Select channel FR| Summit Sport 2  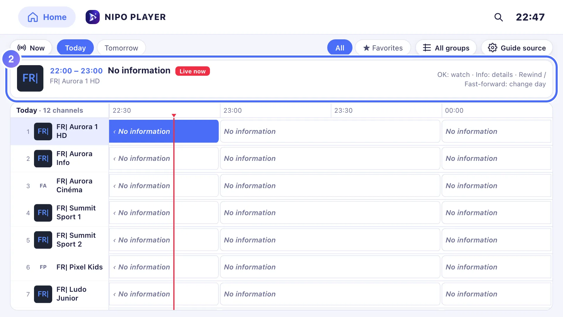click(x=60, y=240)
